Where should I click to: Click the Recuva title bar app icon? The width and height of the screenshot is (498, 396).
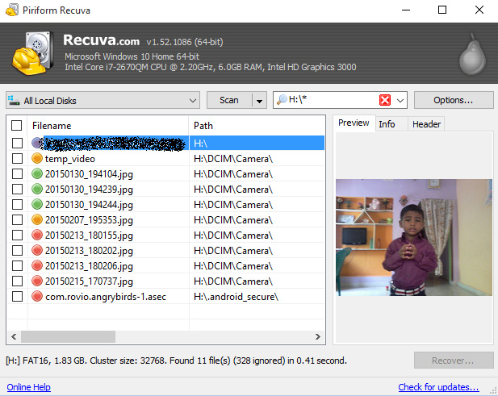(x=12, y=10)
